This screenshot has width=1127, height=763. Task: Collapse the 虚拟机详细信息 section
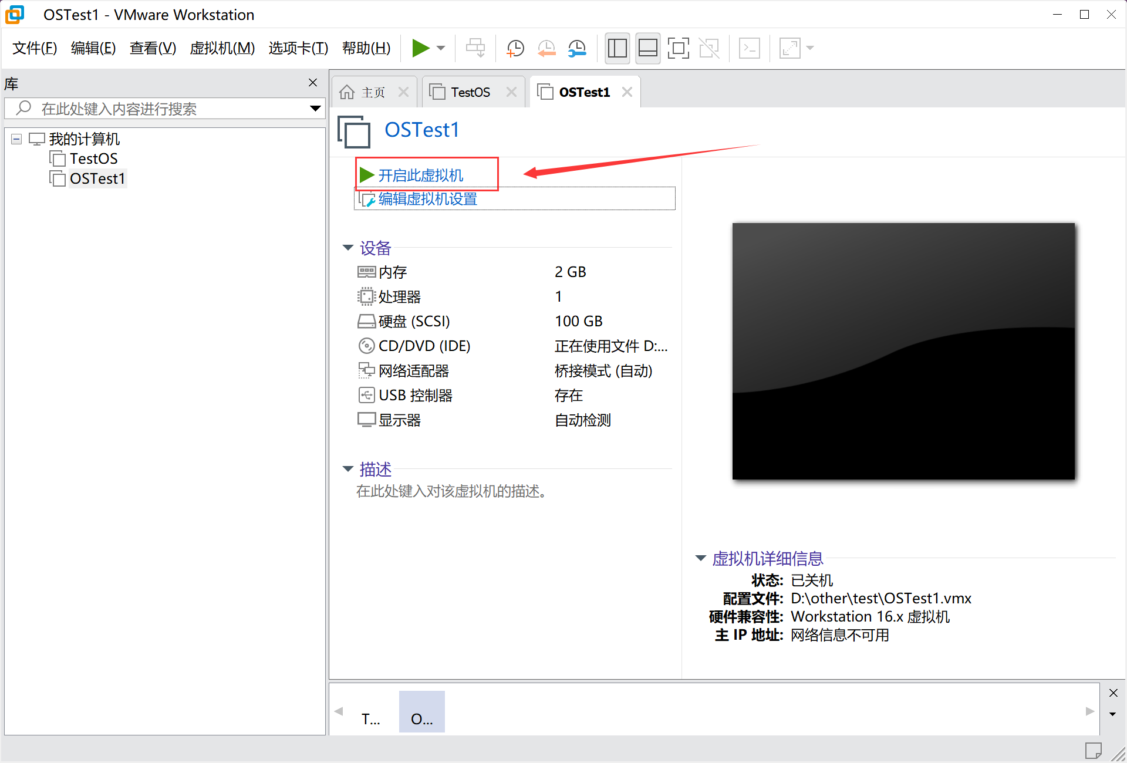701,558
